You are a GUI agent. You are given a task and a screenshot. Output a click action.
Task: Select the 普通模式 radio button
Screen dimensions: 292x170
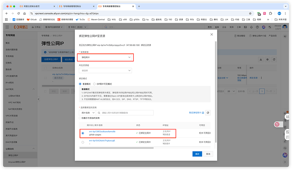pyautogui.click(x=81, y=84)
